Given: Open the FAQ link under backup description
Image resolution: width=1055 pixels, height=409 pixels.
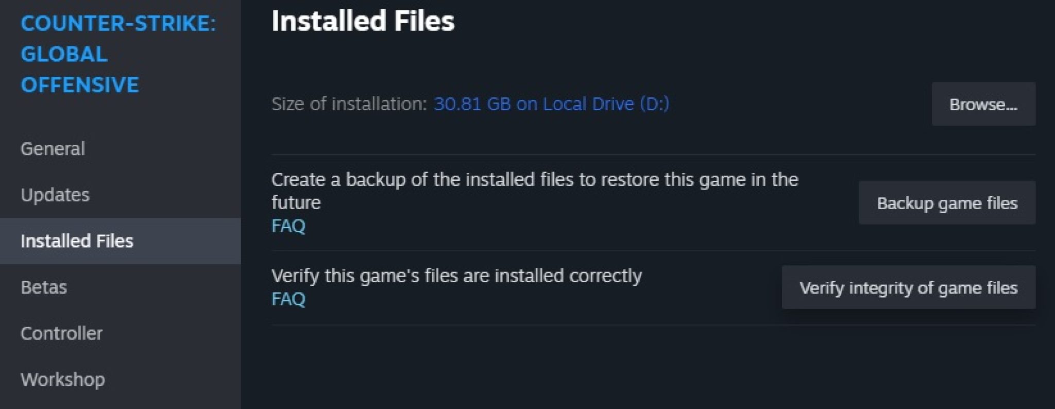Looking at the screenshot, I should [x=288, y=225].
